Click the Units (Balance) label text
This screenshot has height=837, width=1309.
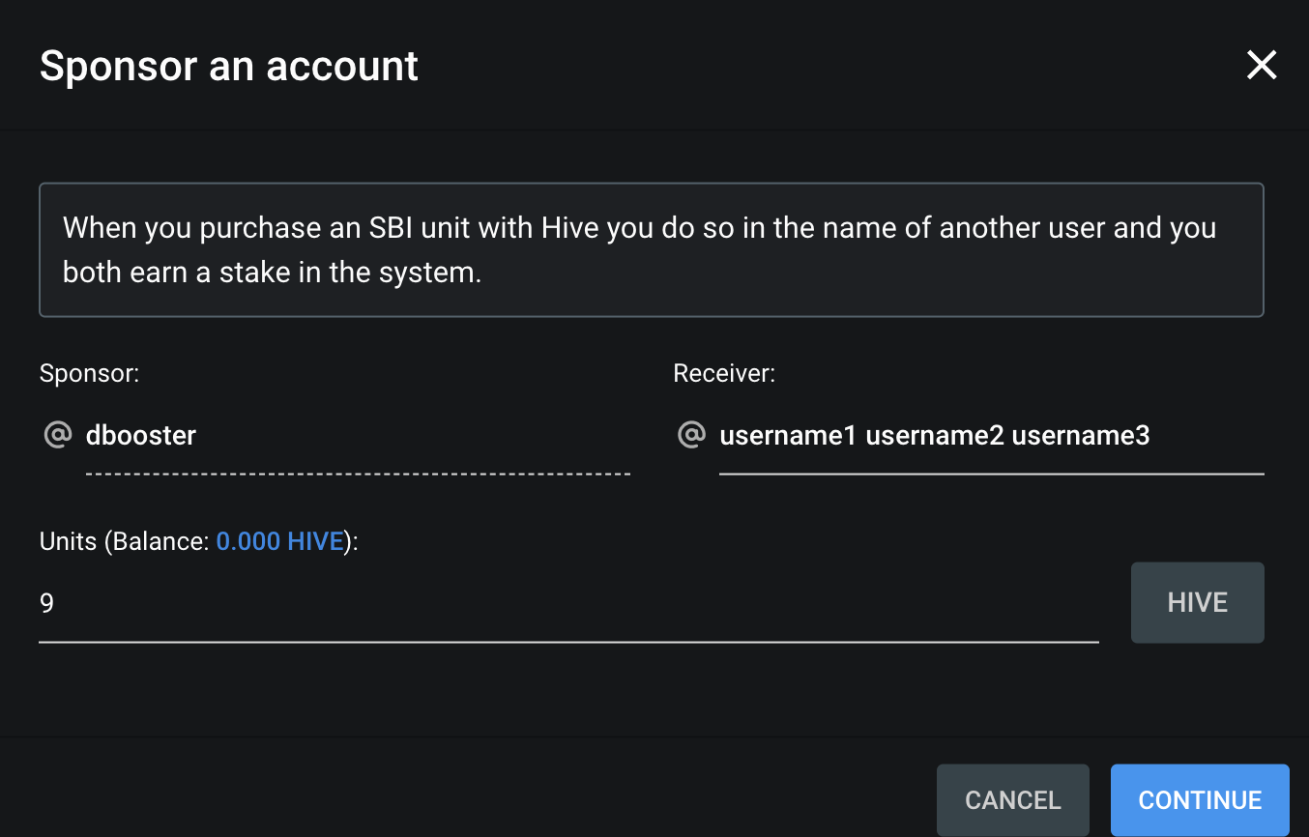tap(199, 541)
